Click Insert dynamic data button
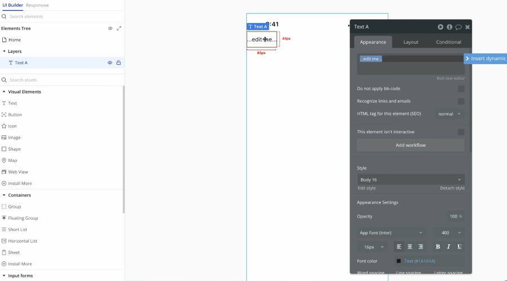Viewport: 507px width, 281px height. (486, 58)
